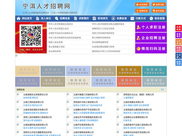The height and width of the screenshot is (136, 182).
Task: Open company 云南西泰电气设备工程有限公司
Action: [x=138, y=125]
